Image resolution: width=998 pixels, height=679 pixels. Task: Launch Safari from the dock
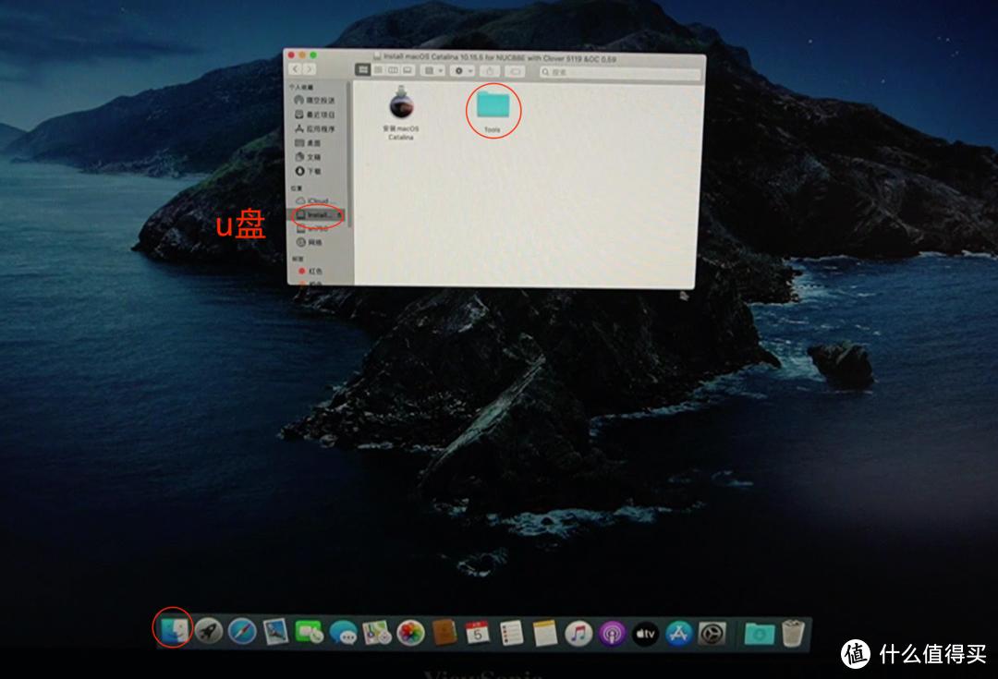click(x=242, y=632)
